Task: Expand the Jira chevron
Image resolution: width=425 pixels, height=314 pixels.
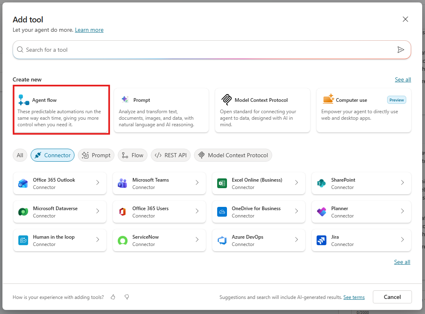Action: coord(403,239)
